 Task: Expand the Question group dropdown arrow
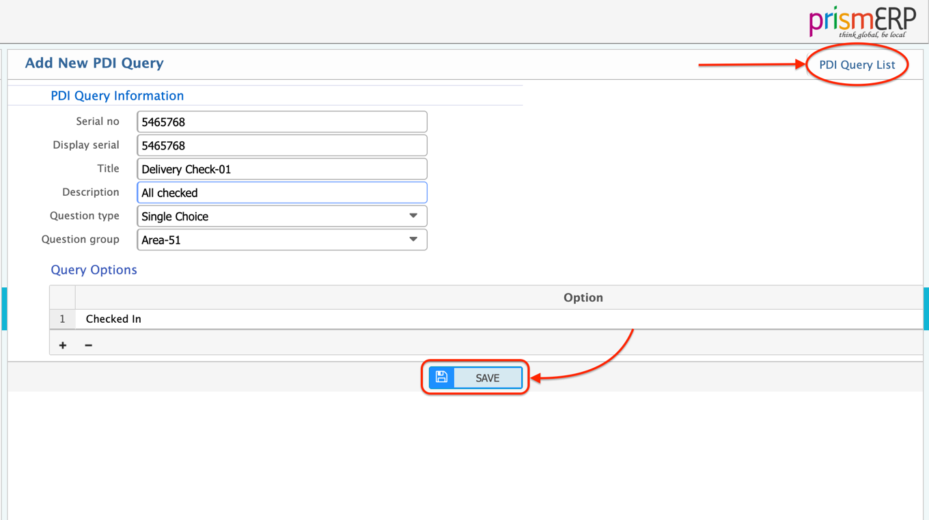tap(413, 240)
